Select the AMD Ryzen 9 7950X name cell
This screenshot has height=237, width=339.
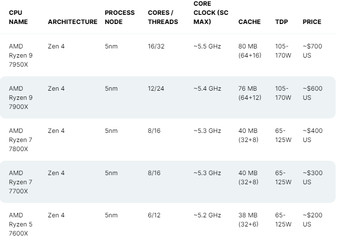pyautogui.click(x=21, y=55)
